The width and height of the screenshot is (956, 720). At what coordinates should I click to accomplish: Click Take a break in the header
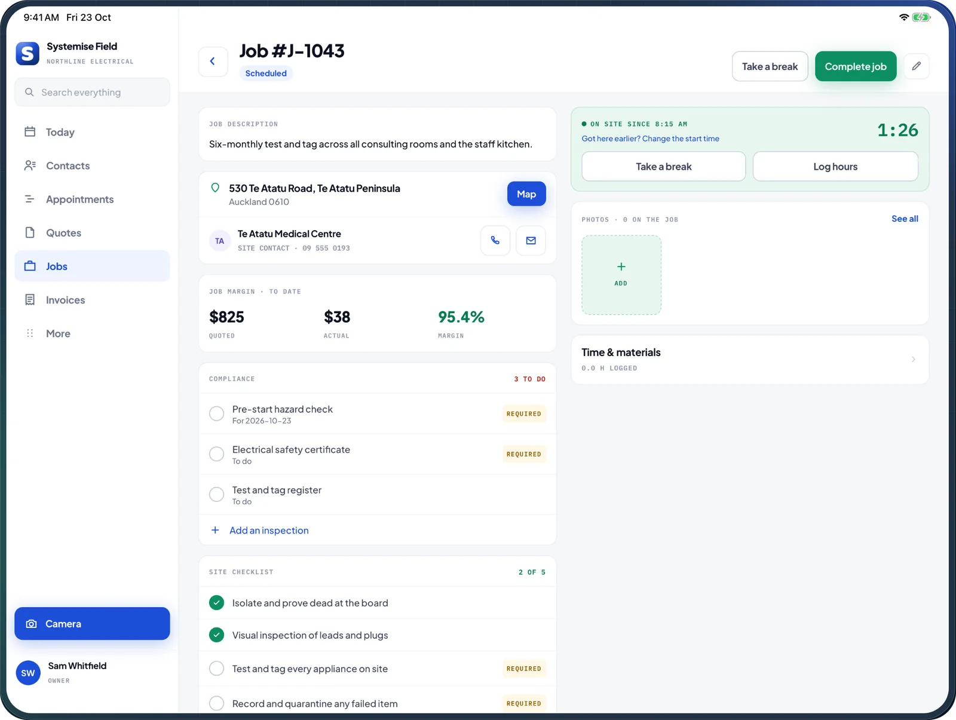[x=770, y=66]
